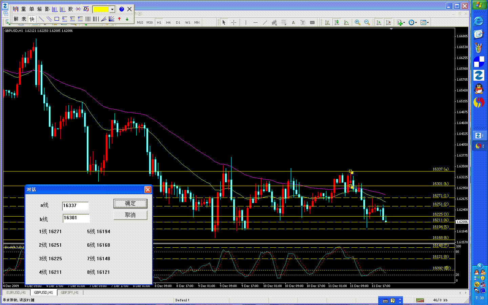Open the Internet Explorer icon in sidebar
Image resolution: width=488 pixels, height=305 pixels.
pos(479,21)
